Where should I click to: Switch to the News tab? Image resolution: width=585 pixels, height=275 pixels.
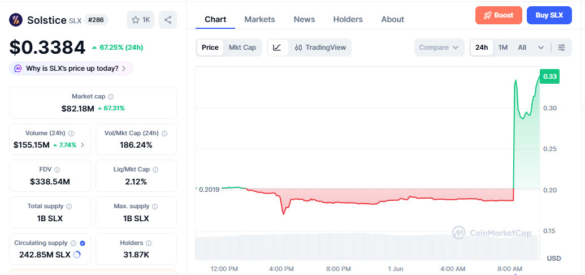(x=304, y=19)
